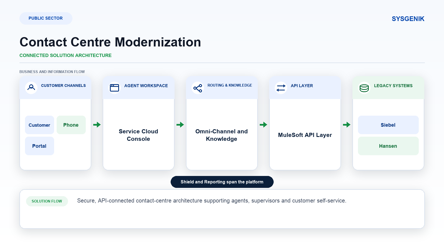Click the Service Cloud Console text
This screenshot has height=249, width=444.
point(138,135)
